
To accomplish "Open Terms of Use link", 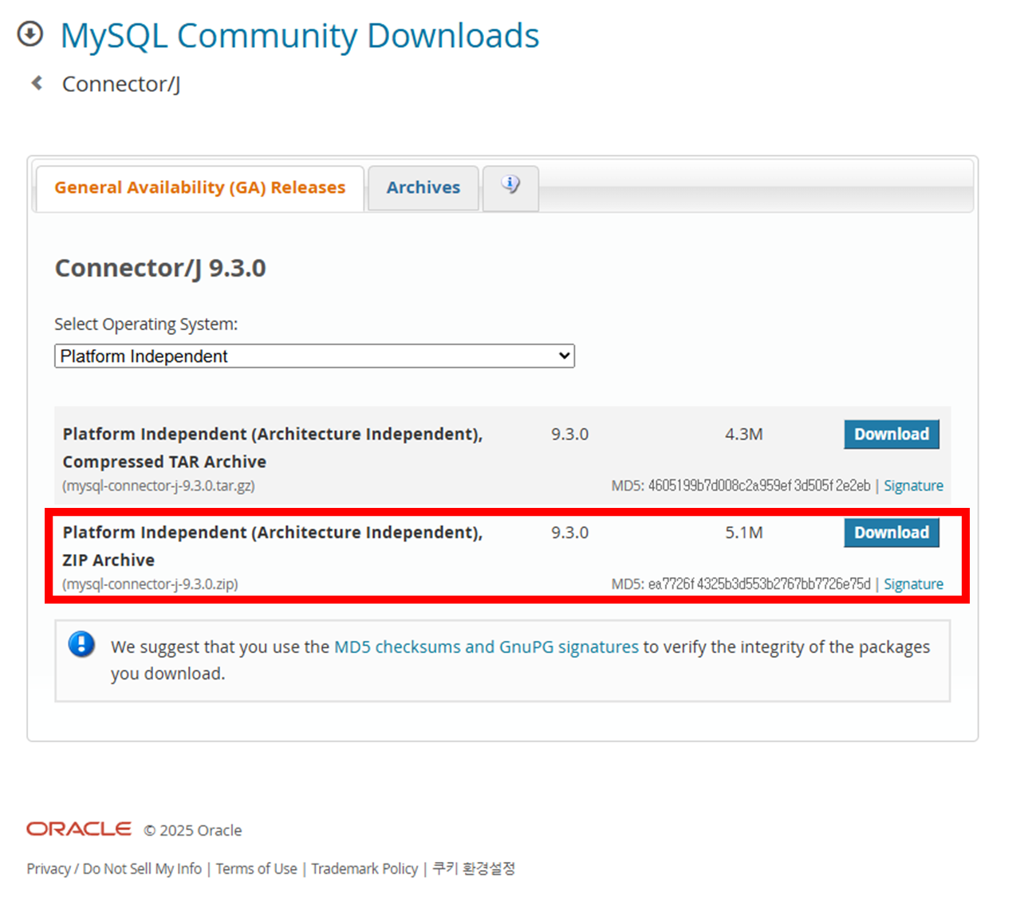I will pyautogui.click(x=257, y=868).
